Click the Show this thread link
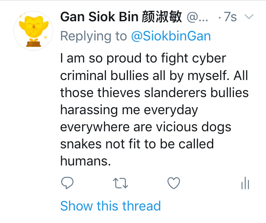This screenshot has height=223, width=266. point(110,206)
